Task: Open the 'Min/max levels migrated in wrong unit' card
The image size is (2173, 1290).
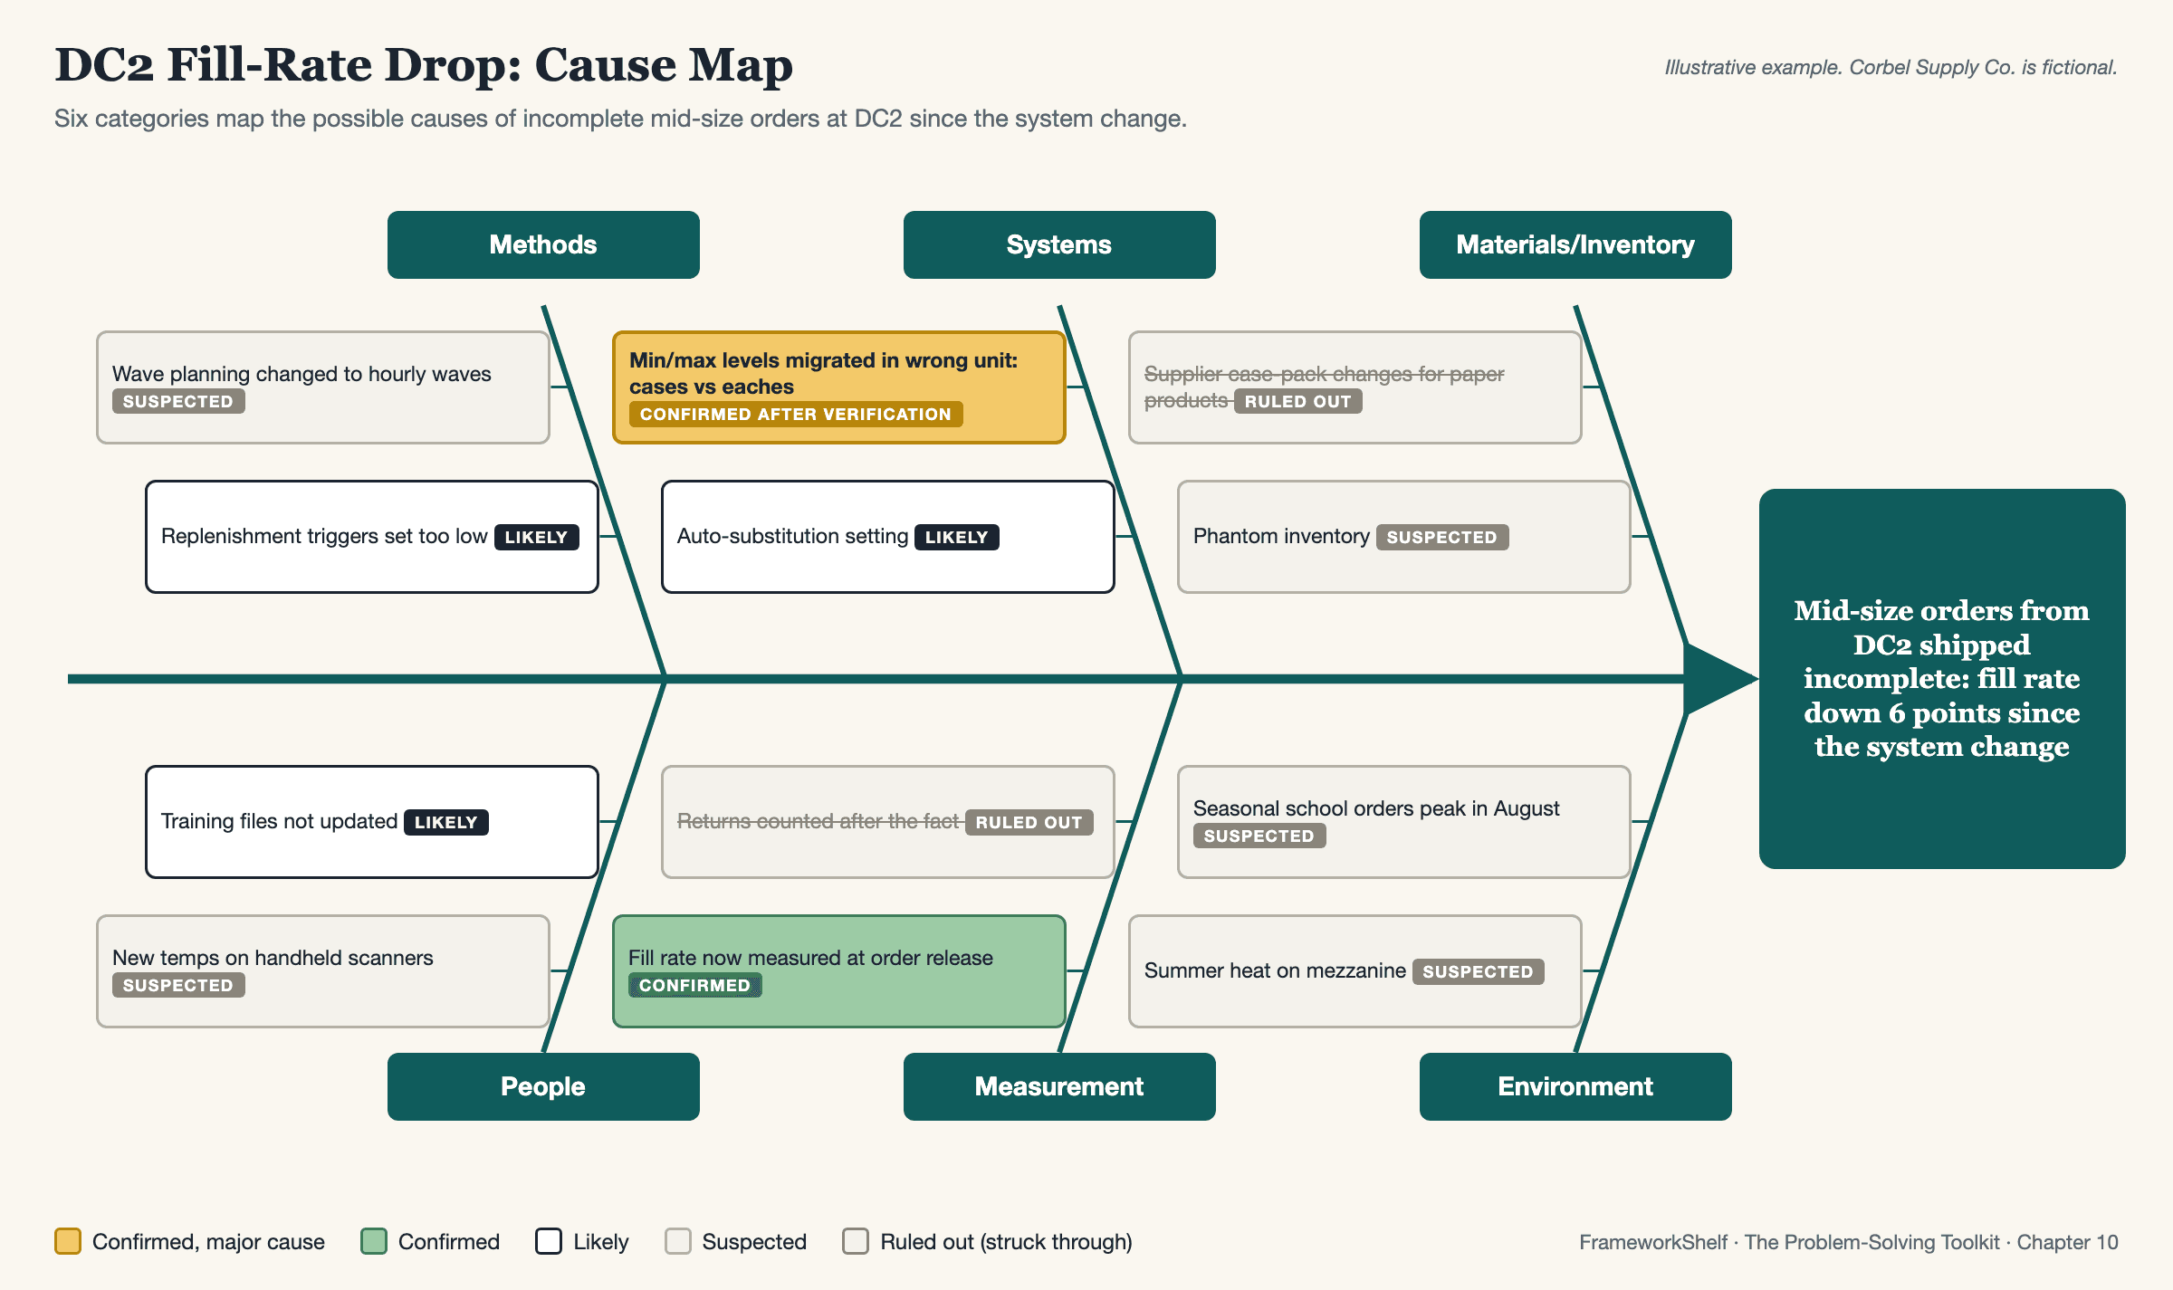Action: coord(839,387)
